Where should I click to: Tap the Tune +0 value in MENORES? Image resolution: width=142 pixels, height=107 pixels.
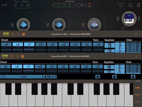(x=98, y=45)
